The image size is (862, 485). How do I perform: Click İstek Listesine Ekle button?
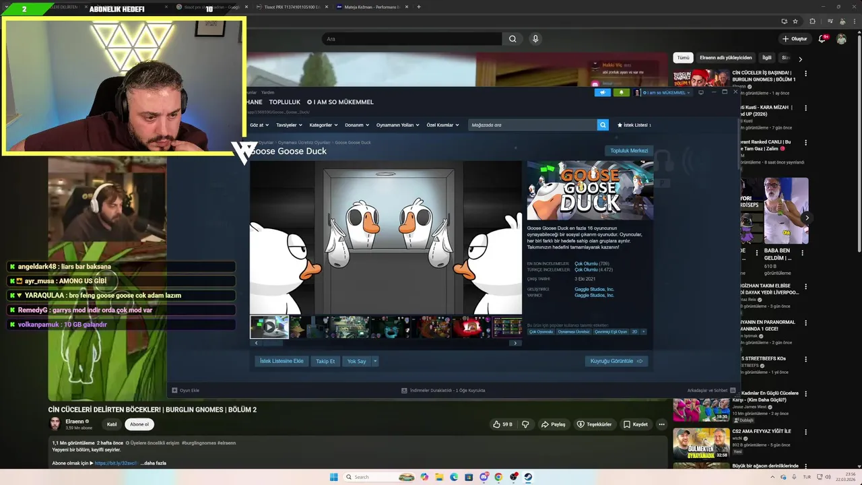[281, 361]
